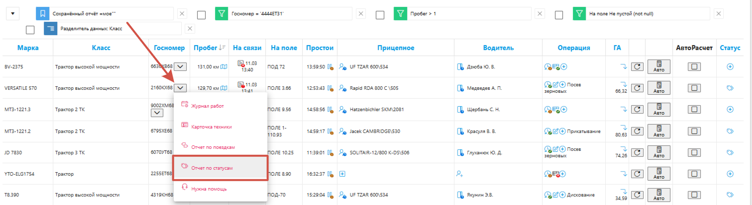The height and width of the screenshot is (205, 752).
Task: Enable the checkbox before the 'Госномер' filter
Action: (202, 15)
